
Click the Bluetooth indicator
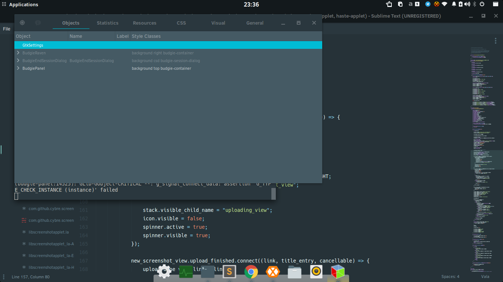coord(475,4)
